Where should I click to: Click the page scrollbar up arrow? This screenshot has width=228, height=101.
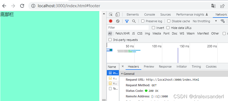coord(104,14)
